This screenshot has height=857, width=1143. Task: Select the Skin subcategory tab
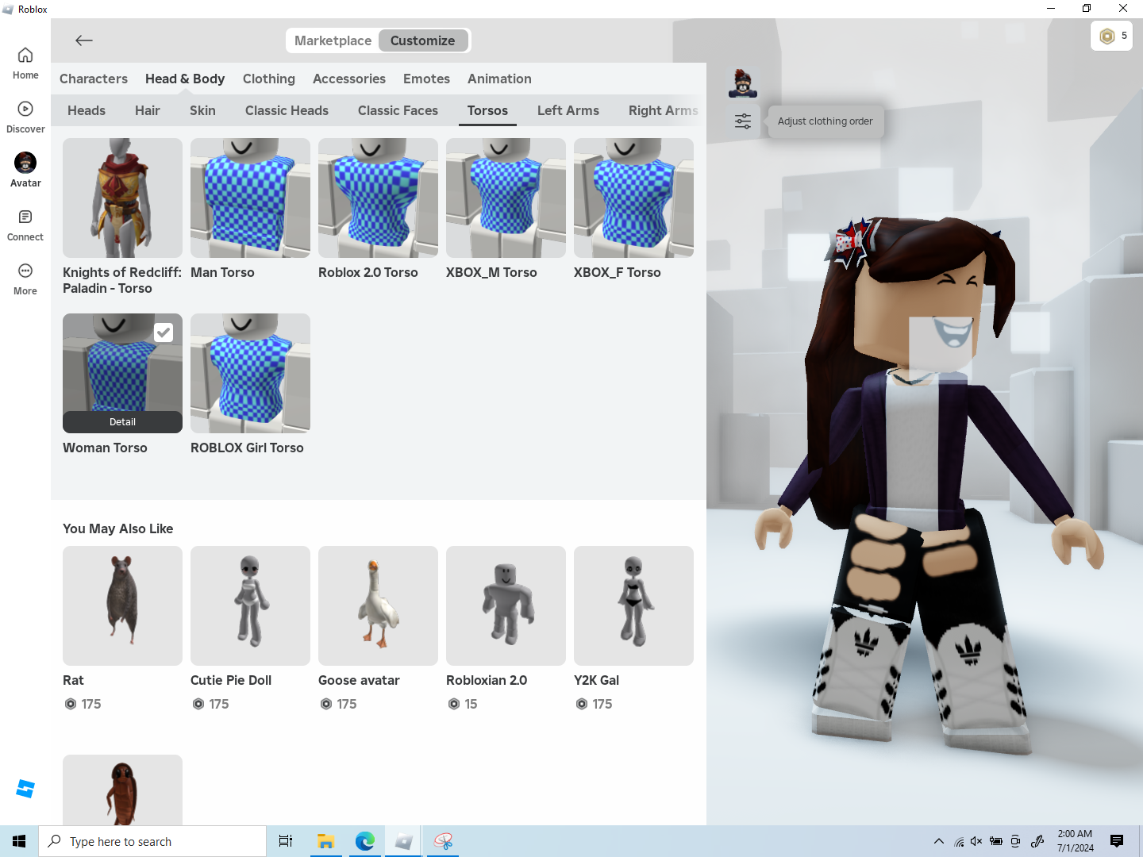202,110
